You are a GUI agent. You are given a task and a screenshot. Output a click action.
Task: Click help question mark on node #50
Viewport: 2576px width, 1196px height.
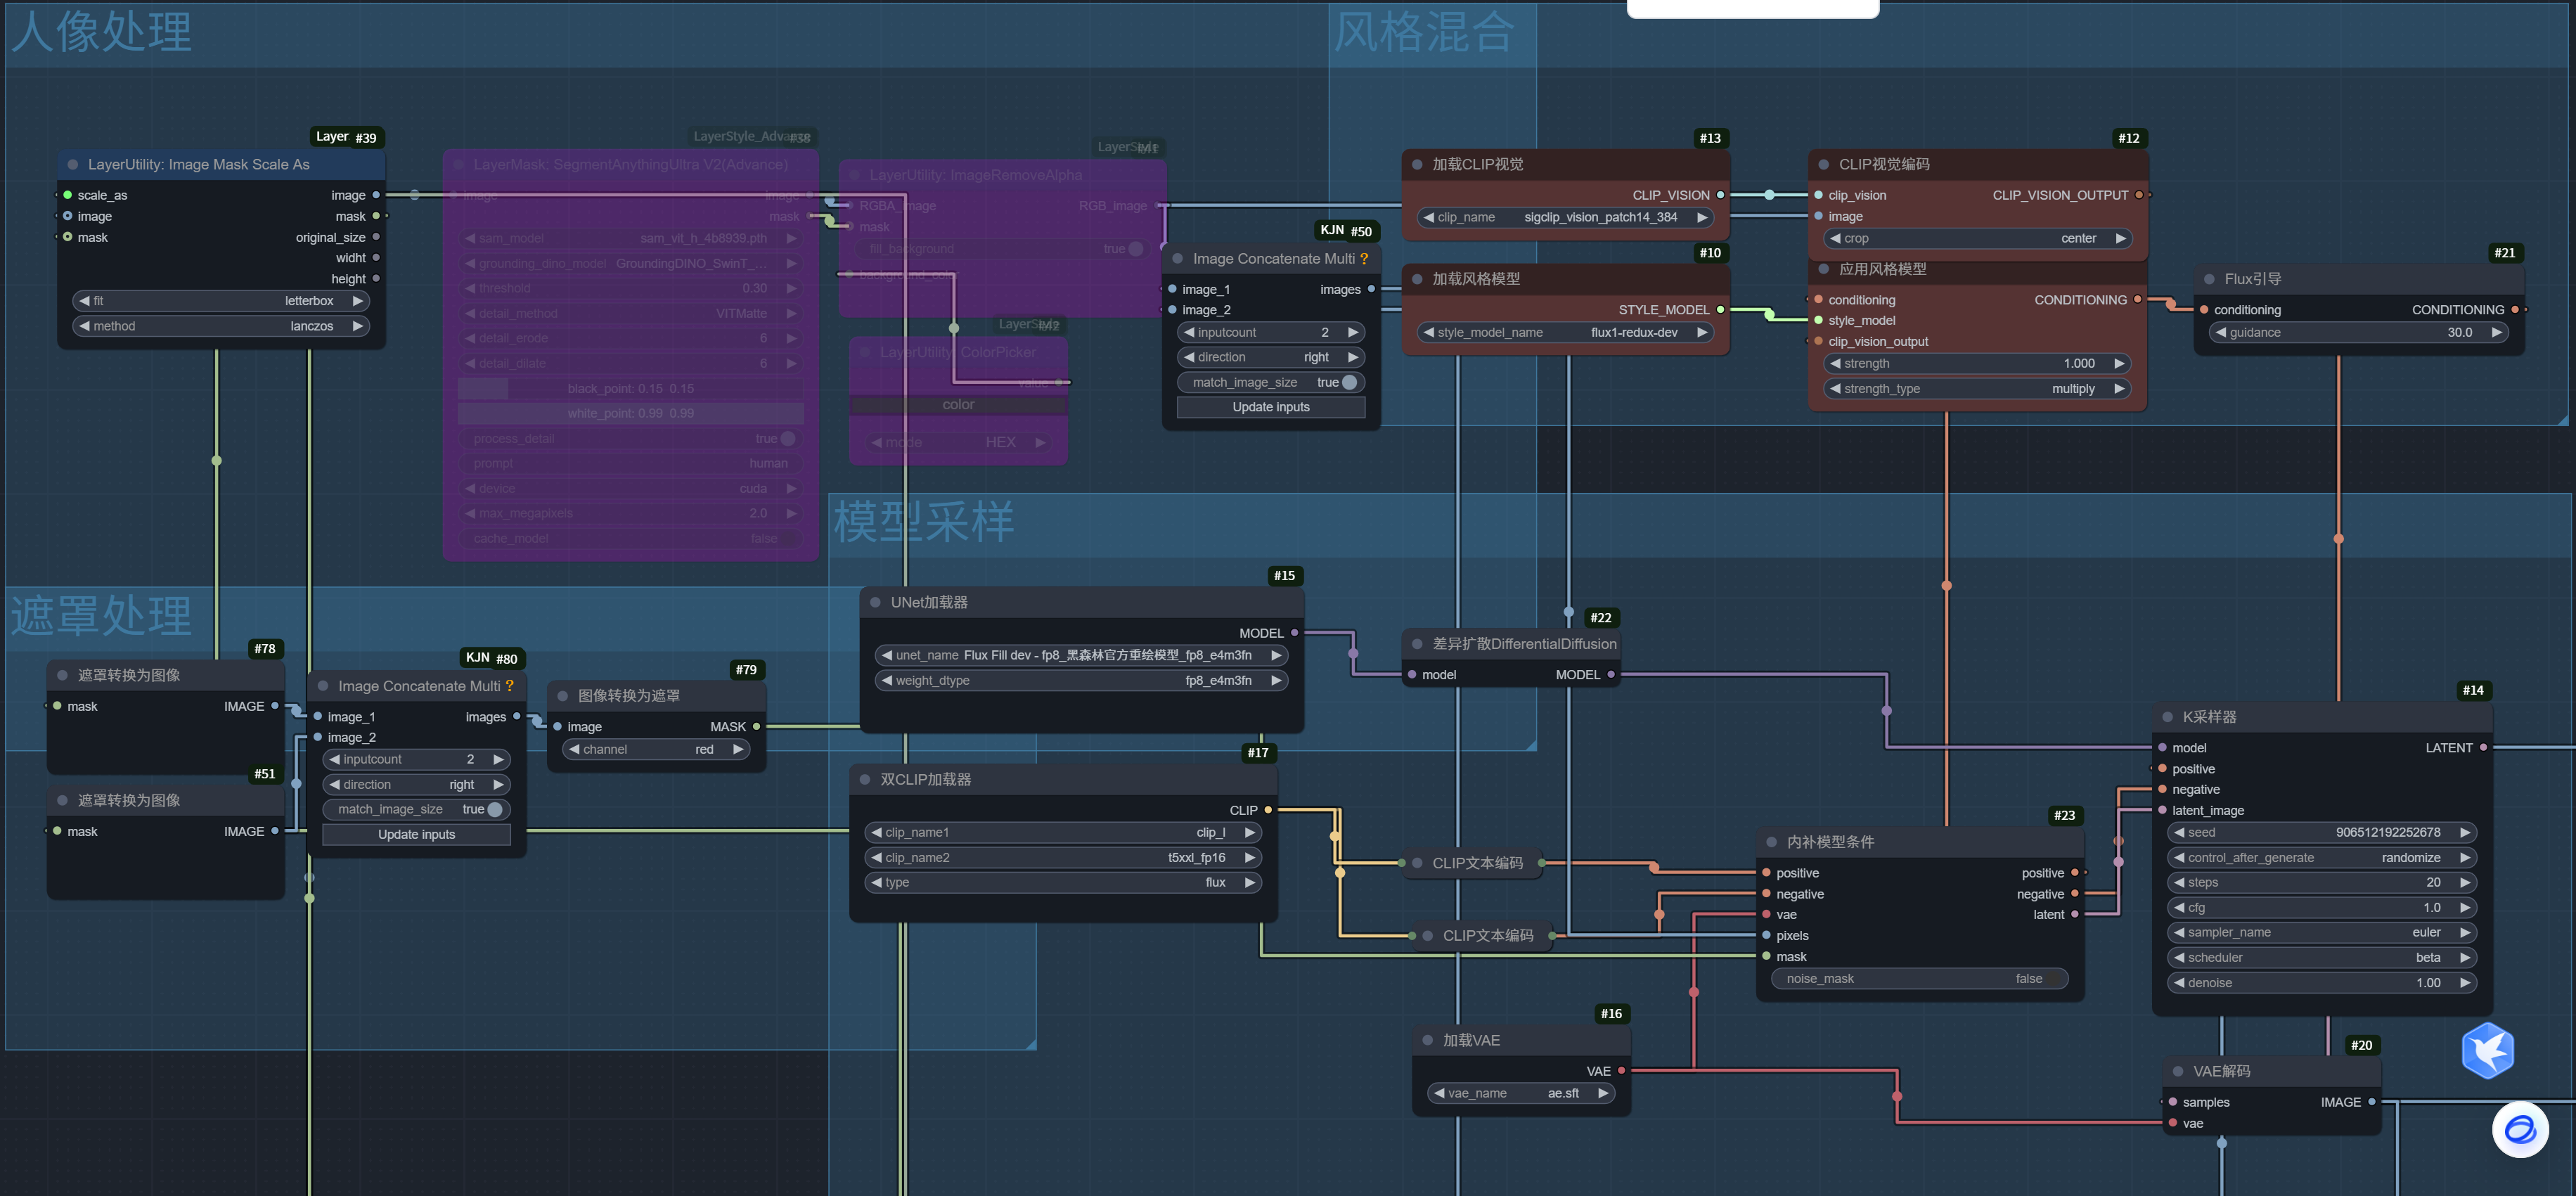(1364, 259)
